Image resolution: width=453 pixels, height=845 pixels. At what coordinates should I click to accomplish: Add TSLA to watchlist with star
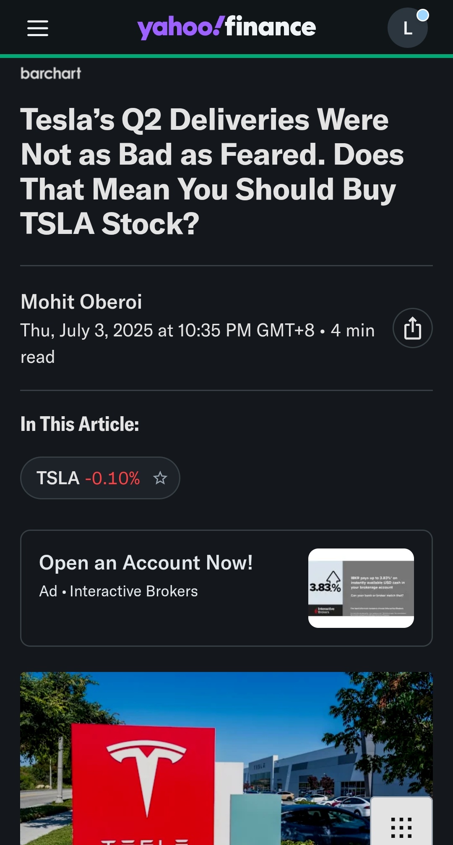click(x=160, y=478)
